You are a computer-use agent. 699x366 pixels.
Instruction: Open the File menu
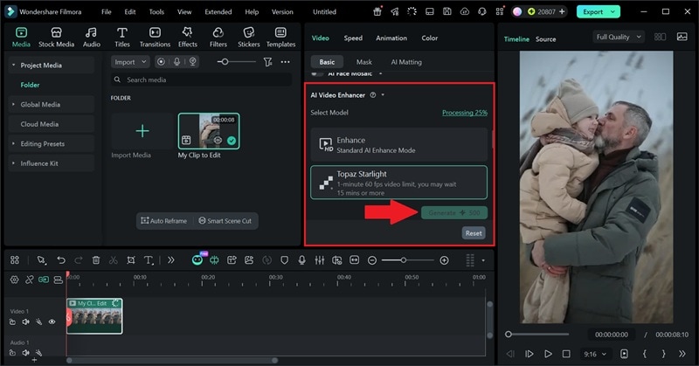coord(106,12)
